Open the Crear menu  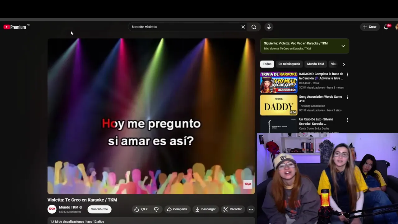click(x=369, y=27)
